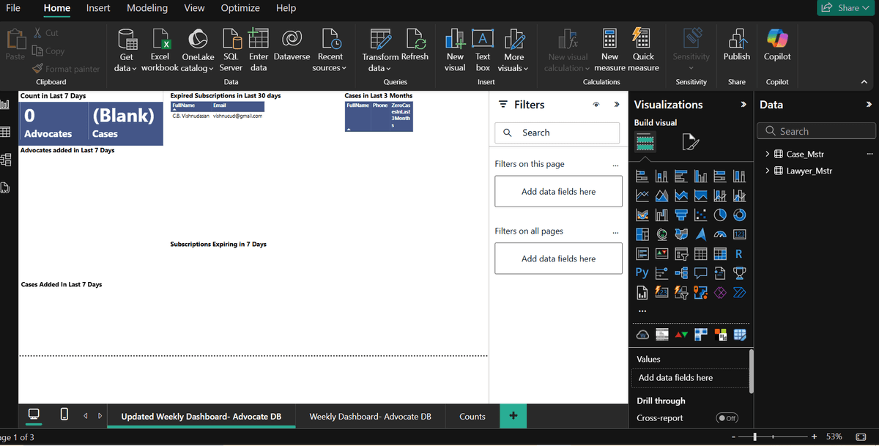Image resolution: width=879 pixels, height=446 pixels.
Task: Select the R script visual
Action: click(x=739, y=253)
